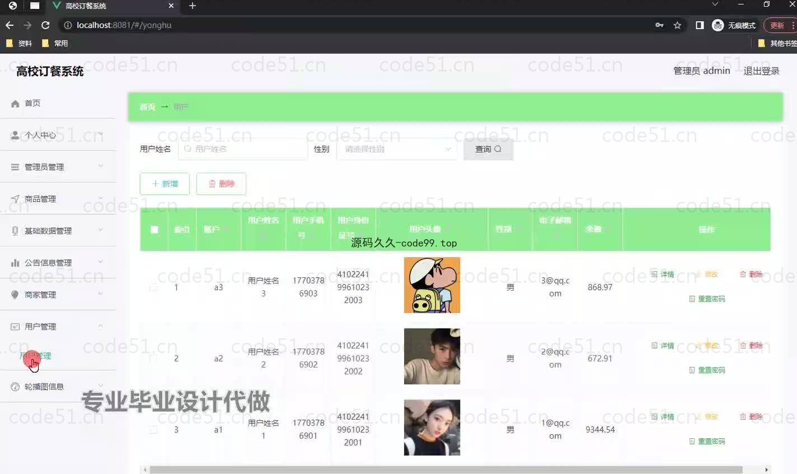Collapse 用户管理 menu chevron
This screenshot has width=797, height=474.
tap(101, 325)
